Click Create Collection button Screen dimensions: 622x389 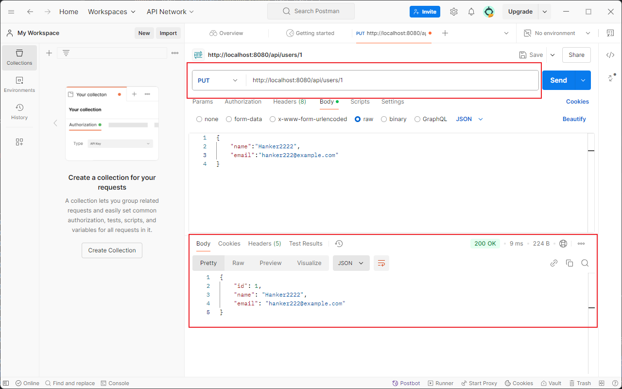tap(112, 250)
